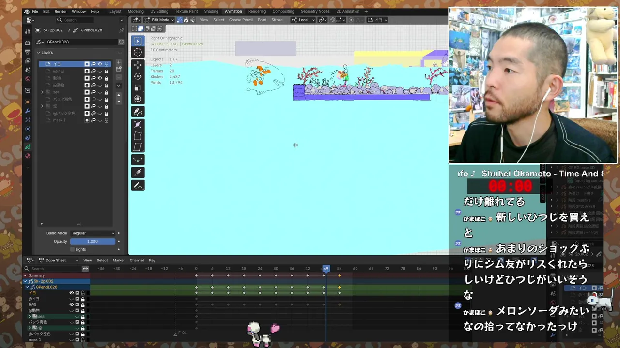Open the Tool properties tab

click(x=28, y=31)
